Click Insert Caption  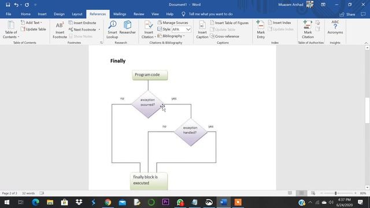point(202,29)
